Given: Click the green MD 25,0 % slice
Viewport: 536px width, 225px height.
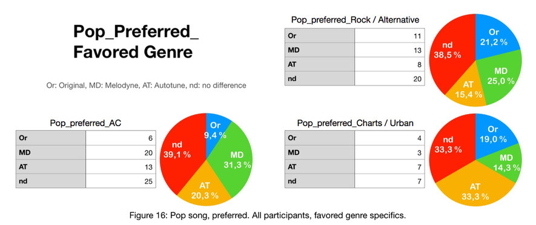Looking at the screenshot, I should [x=500, y=77].
